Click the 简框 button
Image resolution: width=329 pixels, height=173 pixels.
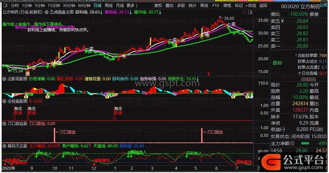click(227, 6)
